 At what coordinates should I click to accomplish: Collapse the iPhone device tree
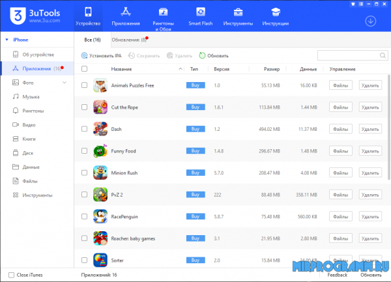7,40
